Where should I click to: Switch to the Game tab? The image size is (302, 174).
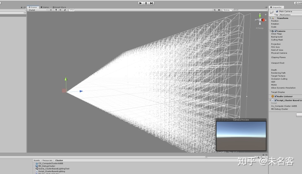[x=45, y=7]
